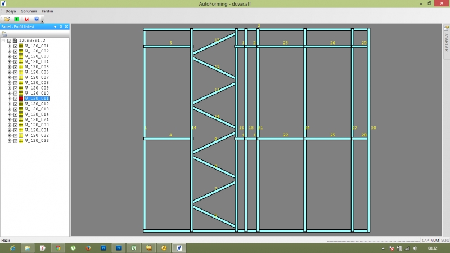Uncheck the V_120_008 checkbox
The image size is (450, 253).
pyautogui.click(x=16, y=83)
